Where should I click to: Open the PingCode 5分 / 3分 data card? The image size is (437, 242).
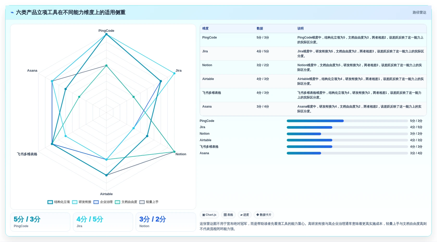point(40,222)
